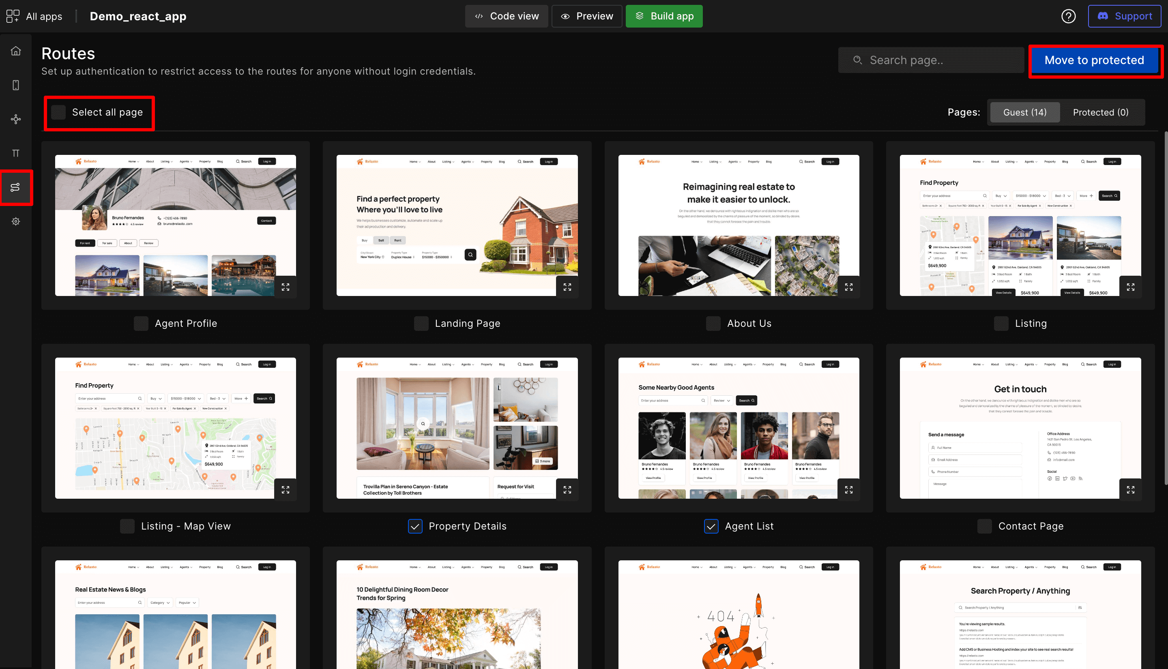Image resolution: width=1168 pixels, height=669 pixels.
Task: Expand the Agent Profile thumbnail fullscreen
Action: (286, 287)
